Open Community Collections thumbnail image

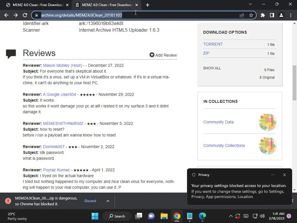point(267,146)
